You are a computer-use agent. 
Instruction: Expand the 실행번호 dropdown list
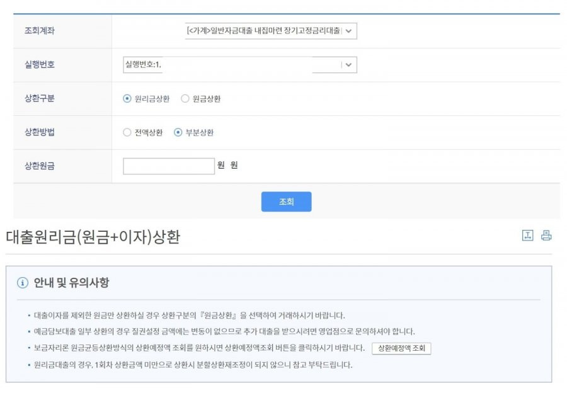(240, 65)
